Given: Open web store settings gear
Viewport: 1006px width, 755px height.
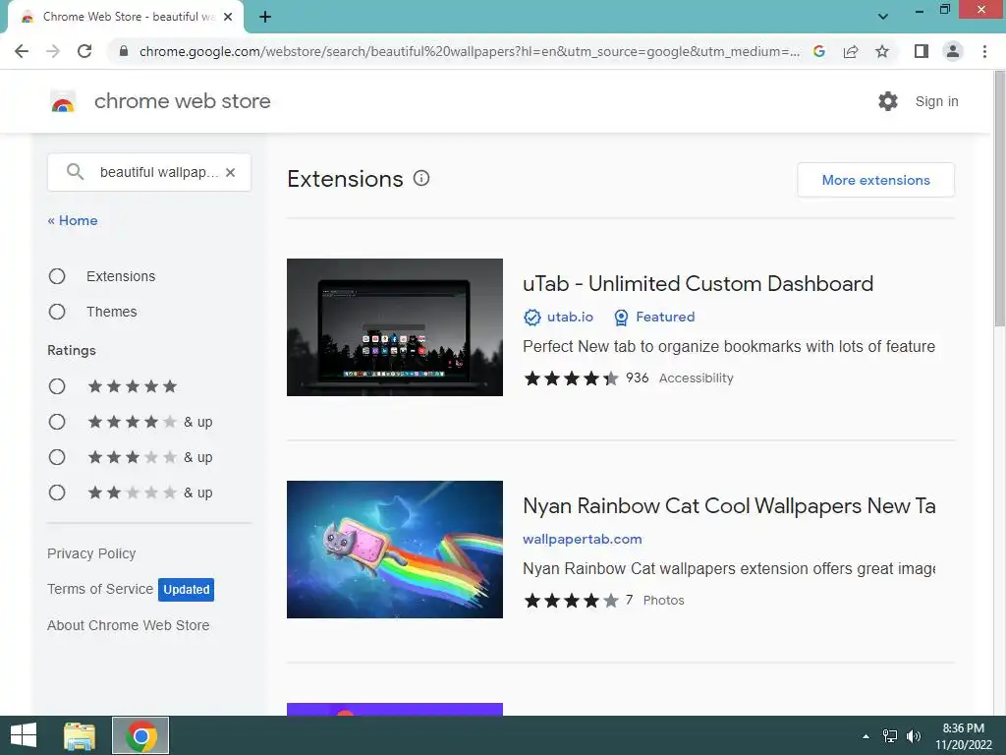Looking at the screenshot, I should click(888, 101).
